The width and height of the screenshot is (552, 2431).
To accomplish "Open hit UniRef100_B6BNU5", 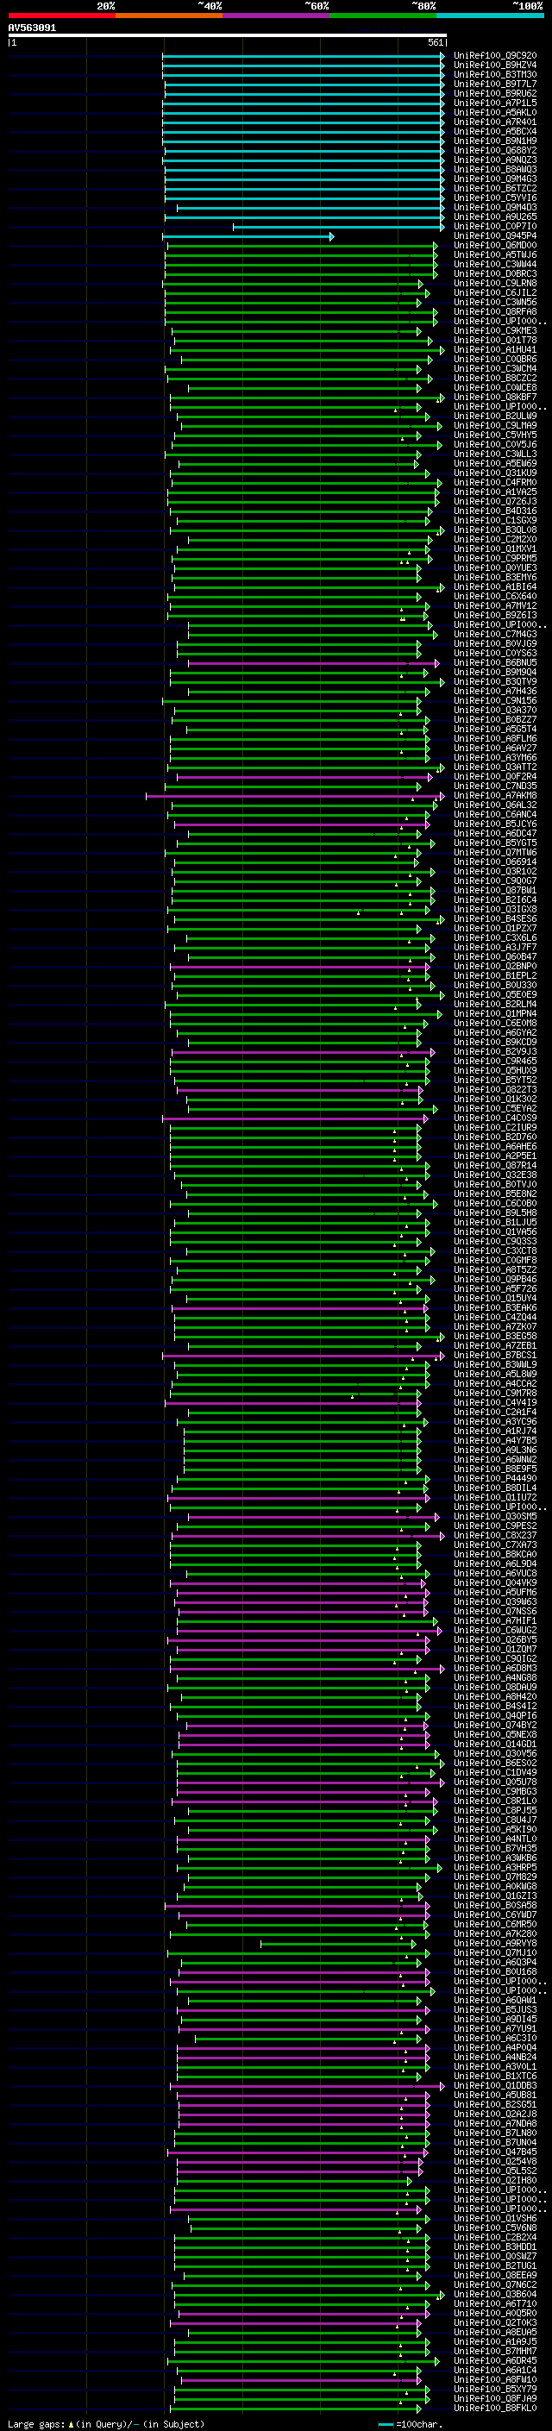I will [495, 662].
